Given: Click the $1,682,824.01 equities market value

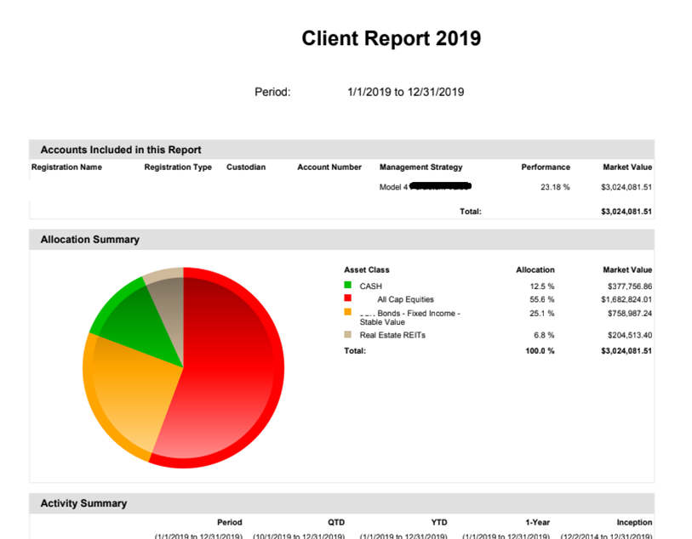Looking at the screenshot, I should click(x=624, y=299).
